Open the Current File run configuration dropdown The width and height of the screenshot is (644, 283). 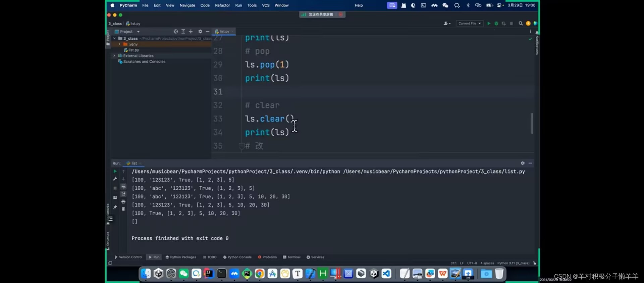tap(470, 23)
